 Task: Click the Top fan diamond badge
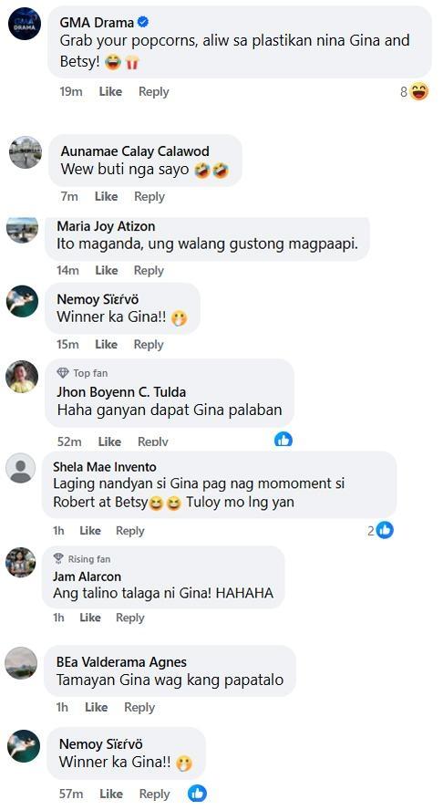[x=63, y=372]
